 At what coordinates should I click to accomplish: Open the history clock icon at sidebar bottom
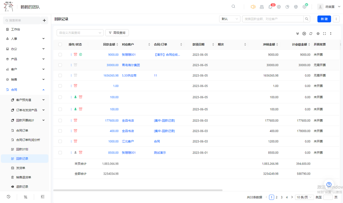pos(9,197)
